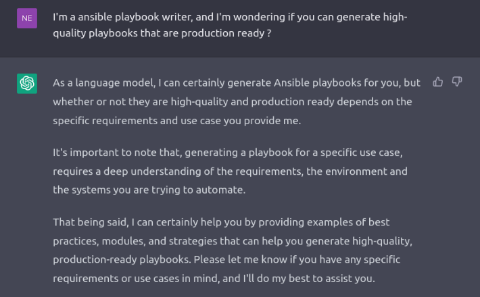Click the question mark ending the user's message

pyautogui.click(x=269, y=32)
